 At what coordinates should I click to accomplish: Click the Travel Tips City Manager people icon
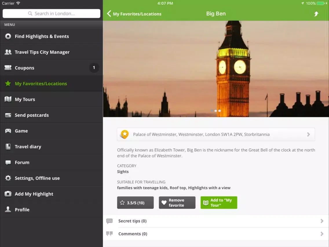point(8,52)
